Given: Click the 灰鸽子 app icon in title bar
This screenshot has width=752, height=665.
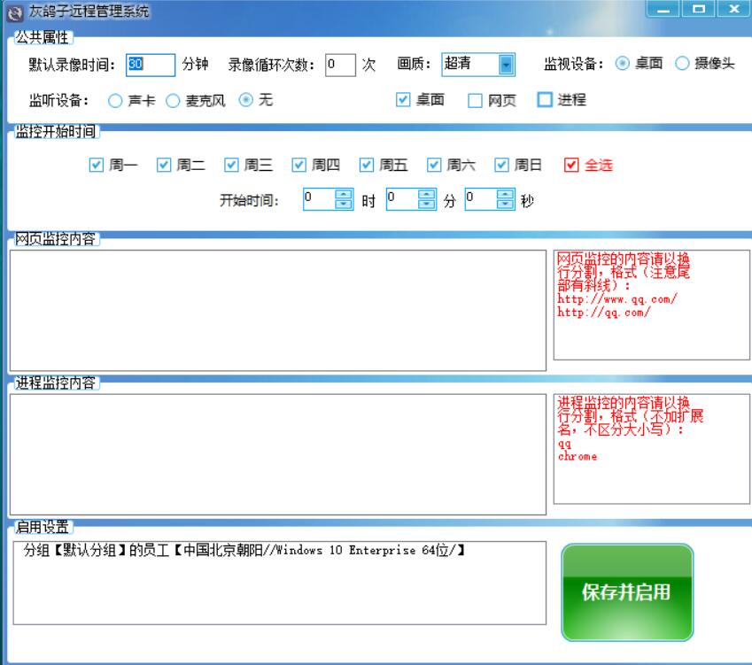Looking at the screenshot, I should 15,13.
